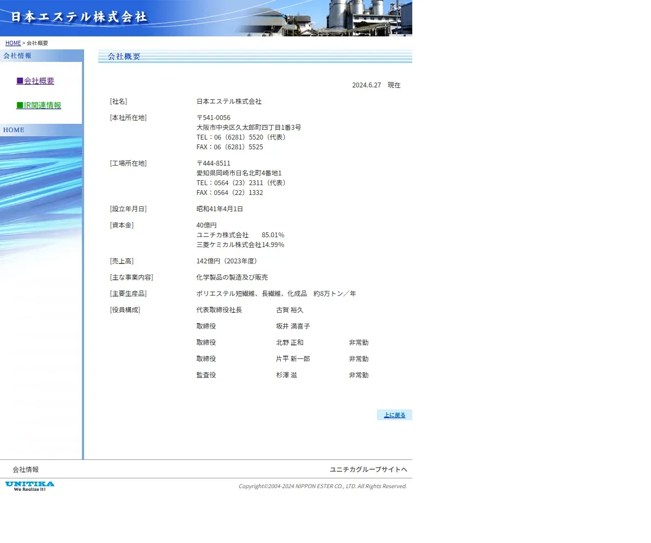Click the 会社概要 page title heading
This screenshot has height=543, width=651.
coord(124,56)
